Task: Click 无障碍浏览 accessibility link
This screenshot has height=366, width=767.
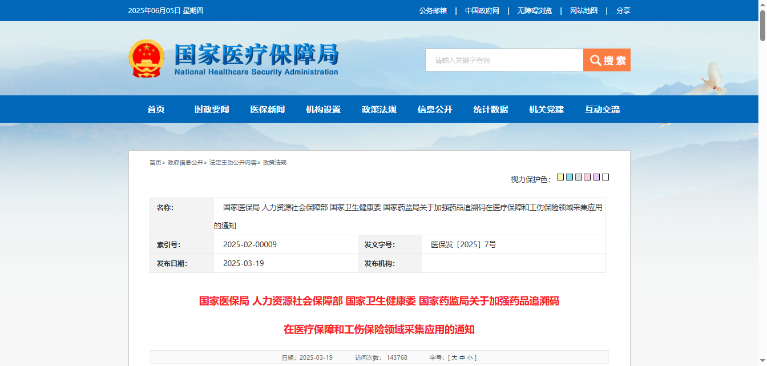Action: (x=535, y=11)
